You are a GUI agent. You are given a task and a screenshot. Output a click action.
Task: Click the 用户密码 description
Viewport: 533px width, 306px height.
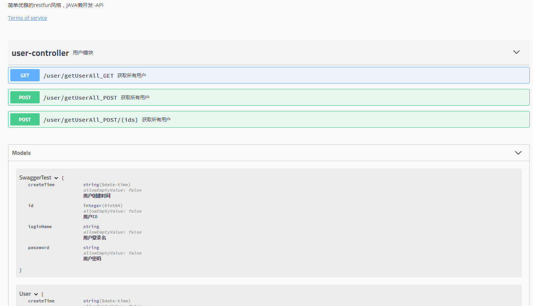pos(92,259)
